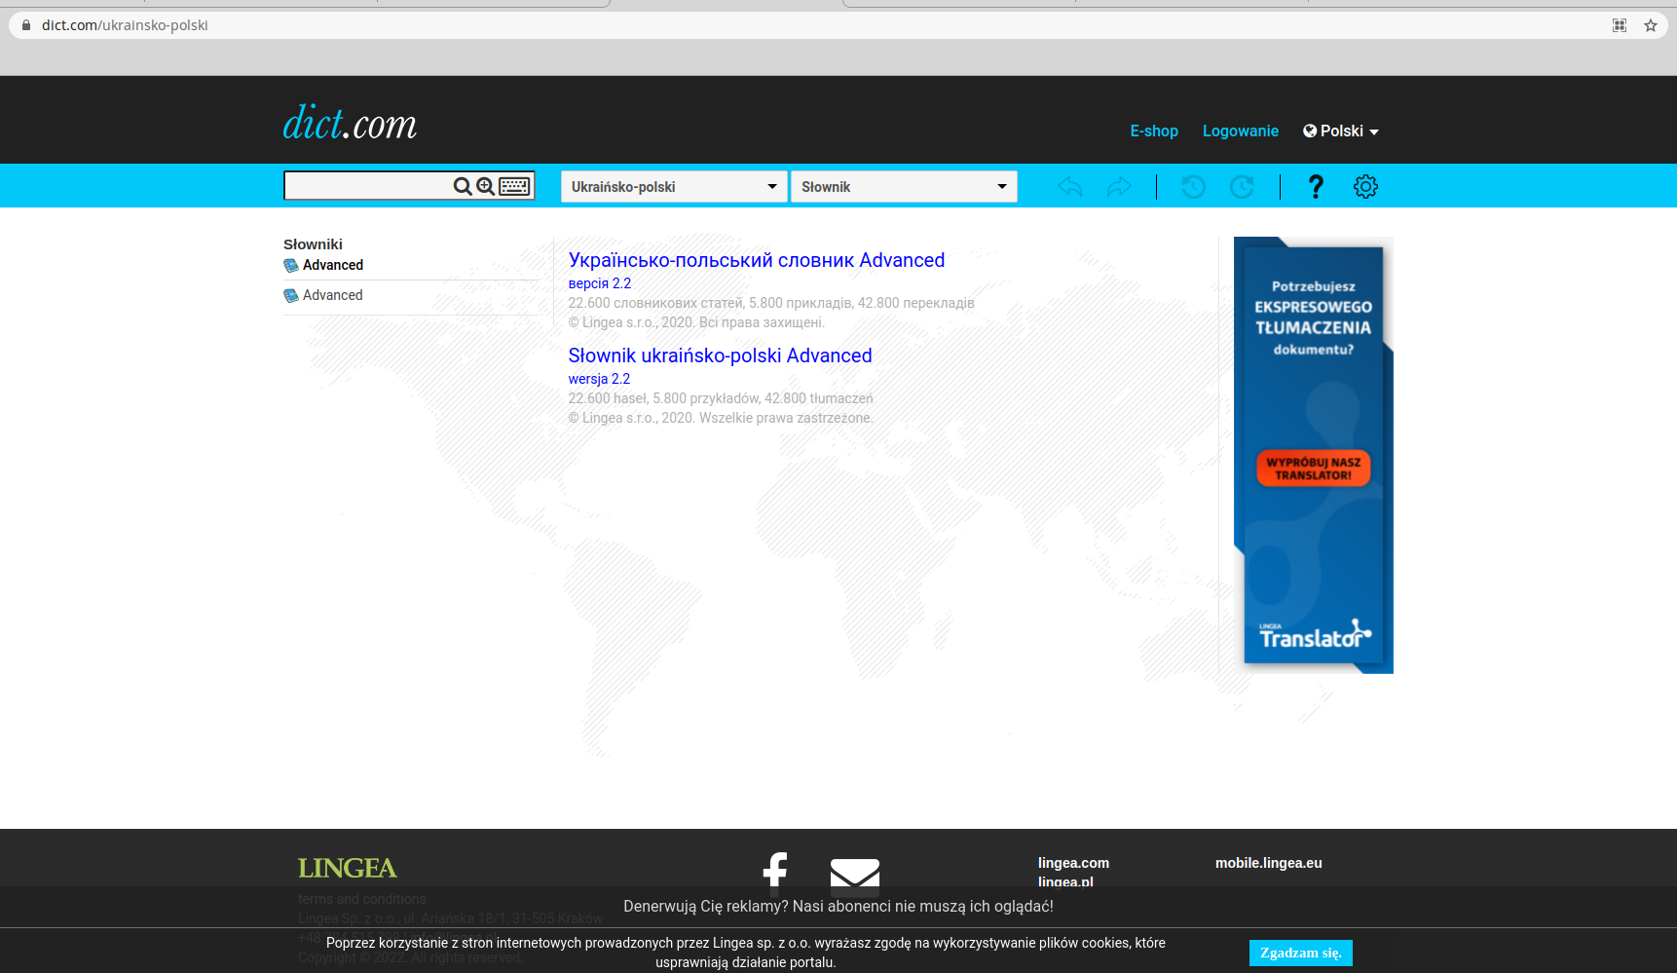Open Українсько-польський словник Advanced link
Screen dimensions: 1677x973
tap(757, 260)
